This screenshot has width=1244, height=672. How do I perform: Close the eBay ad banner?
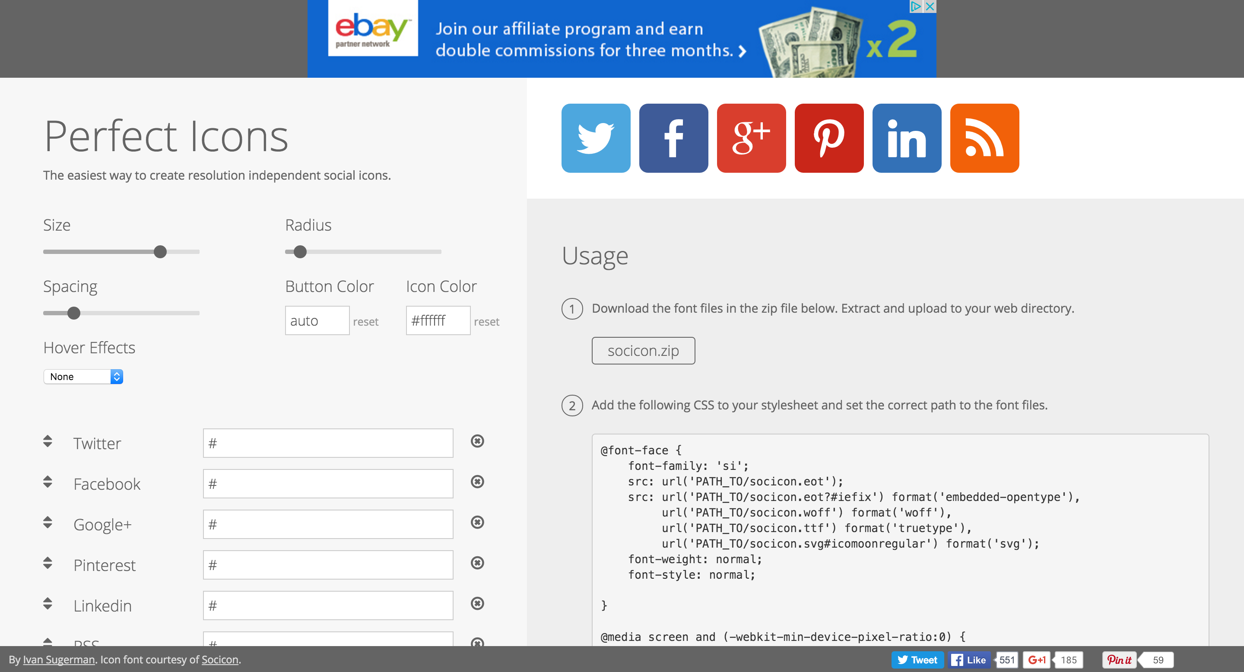point(930,6)
